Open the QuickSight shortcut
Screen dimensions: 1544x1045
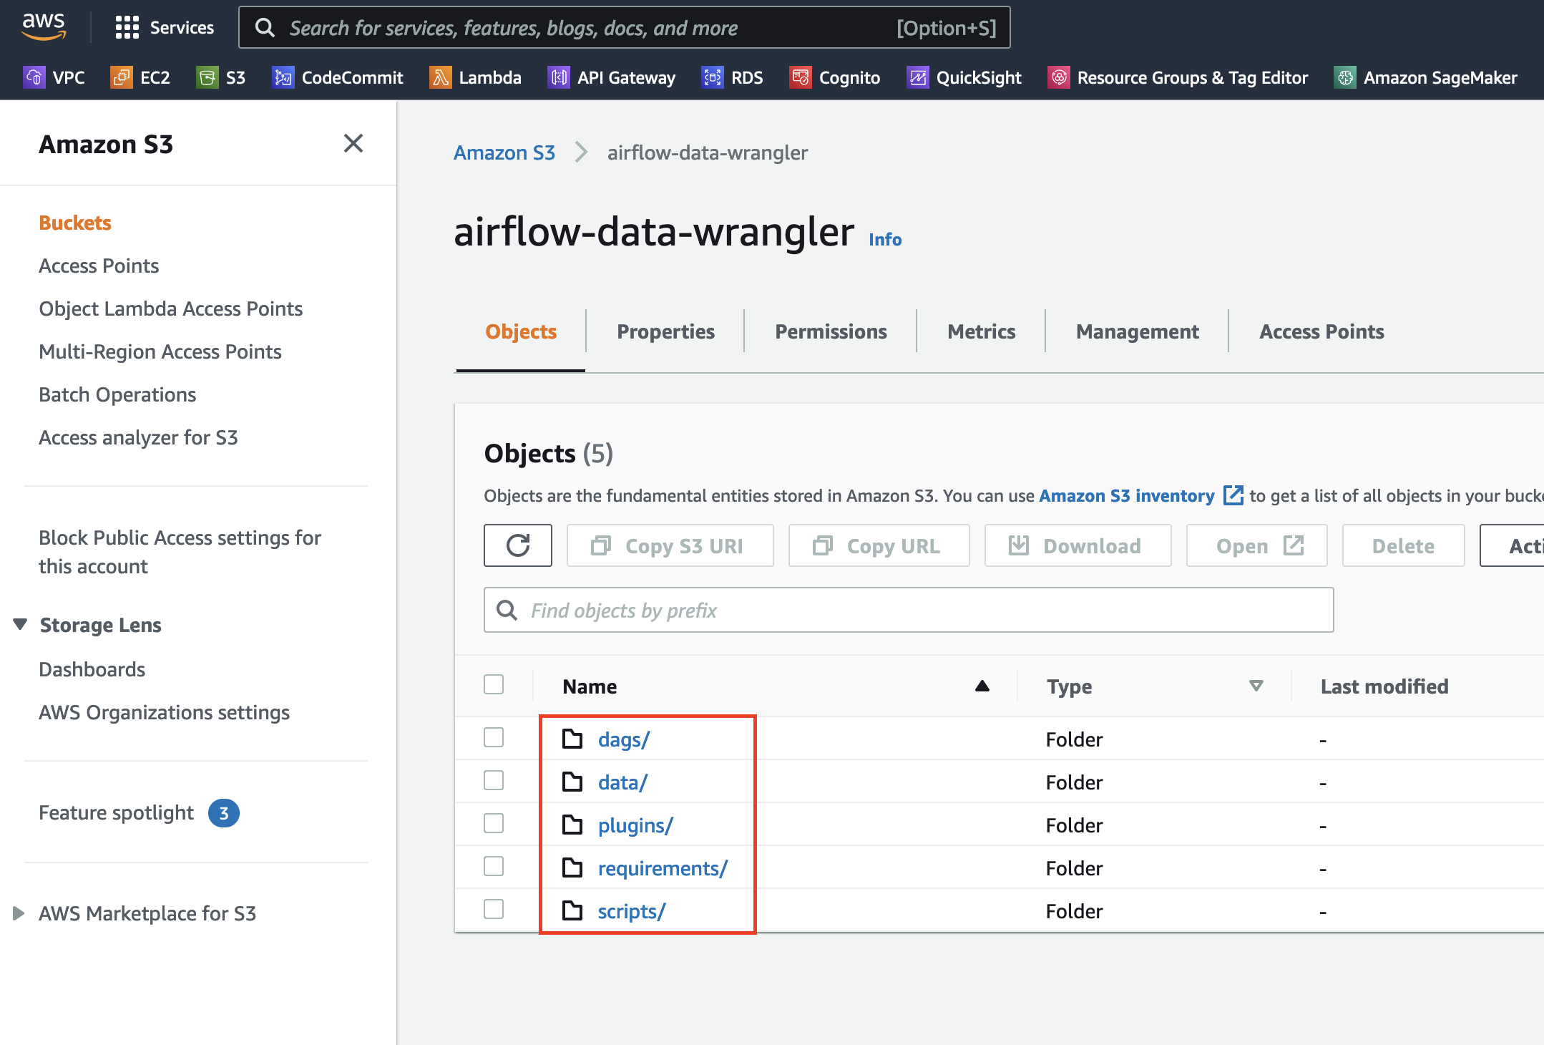coord(964,77)
